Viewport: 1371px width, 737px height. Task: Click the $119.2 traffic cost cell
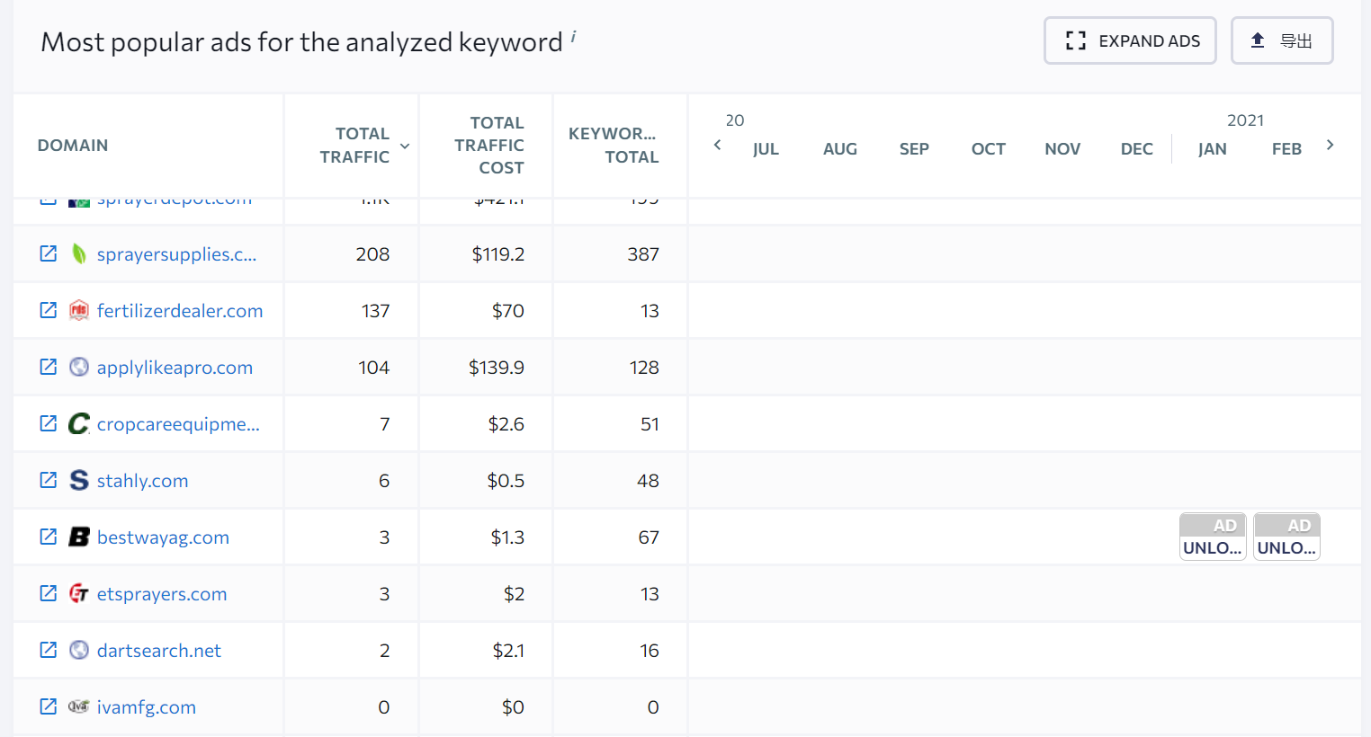coord(498,254)
